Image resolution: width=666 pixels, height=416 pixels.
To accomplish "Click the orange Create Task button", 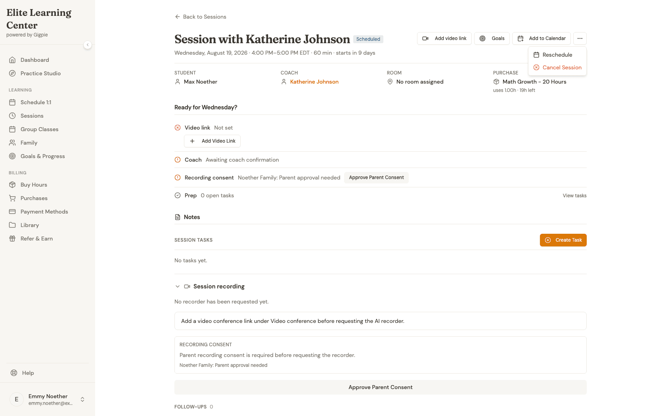I will point(563,240).
